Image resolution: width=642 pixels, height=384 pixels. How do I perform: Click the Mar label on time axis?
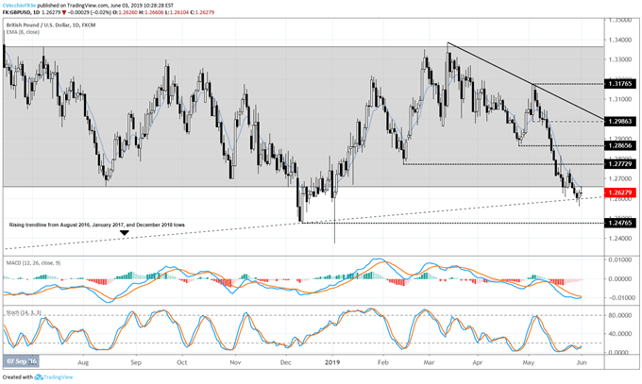click(429, 362)
